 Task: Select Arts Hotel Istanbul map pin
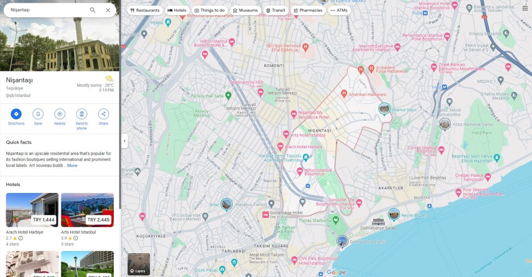286,134
